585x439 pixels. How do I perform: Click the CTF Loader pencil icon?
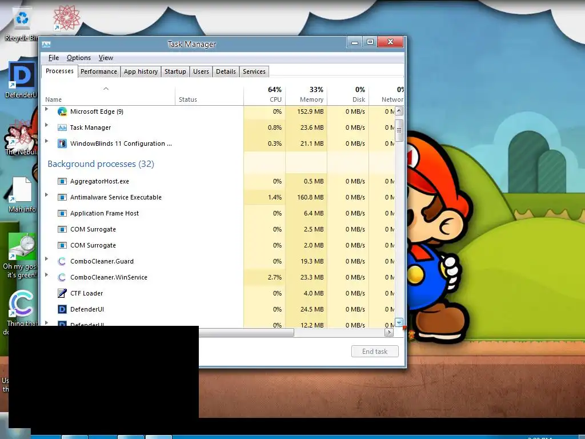pyautogui.click(x=62, y=293)
